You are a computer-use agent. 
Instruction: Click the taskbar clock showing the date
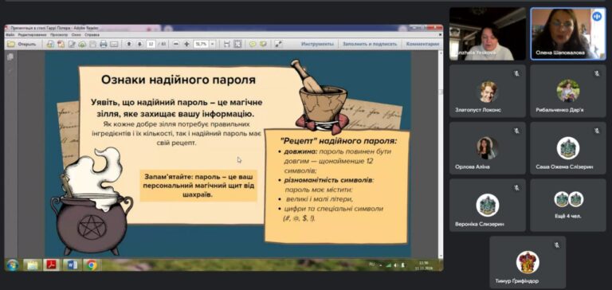(424, 265)
